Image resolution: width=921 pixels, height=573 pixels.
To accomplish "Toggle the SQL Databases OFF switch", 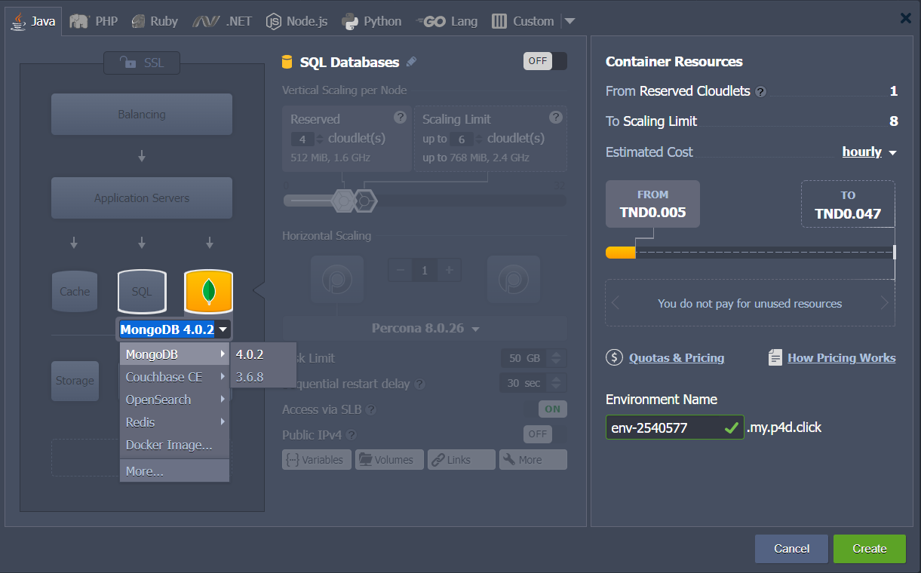I will pos(545,61).
